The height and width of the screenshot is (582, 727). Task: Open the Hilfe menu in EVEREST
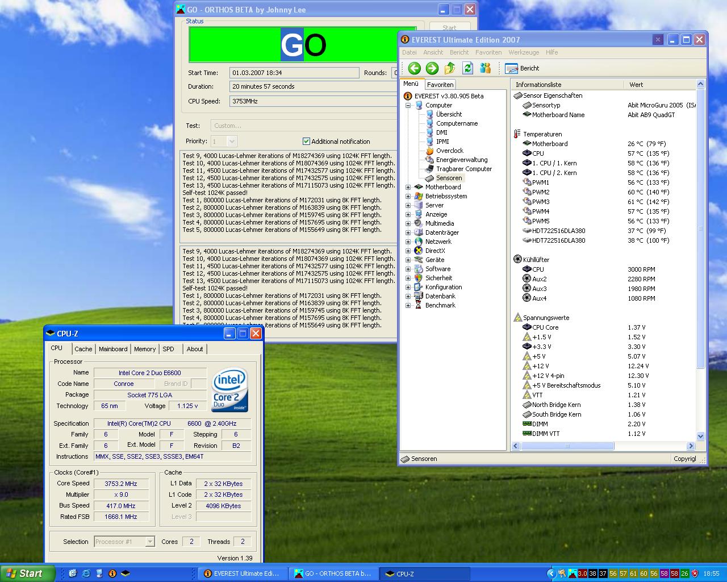click(x=551, y=52)
